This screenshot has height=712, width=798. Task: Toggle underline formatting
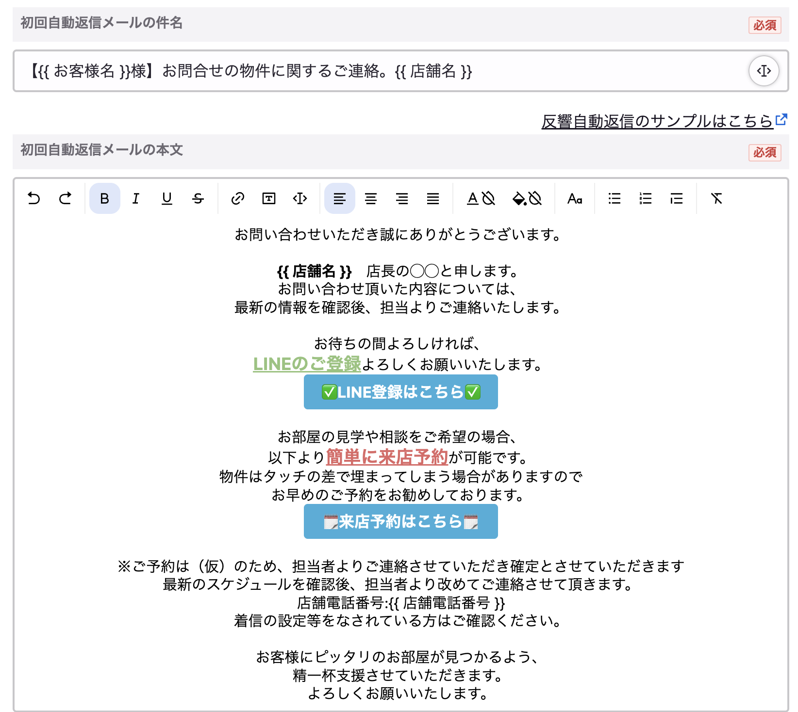pos(167,198)
